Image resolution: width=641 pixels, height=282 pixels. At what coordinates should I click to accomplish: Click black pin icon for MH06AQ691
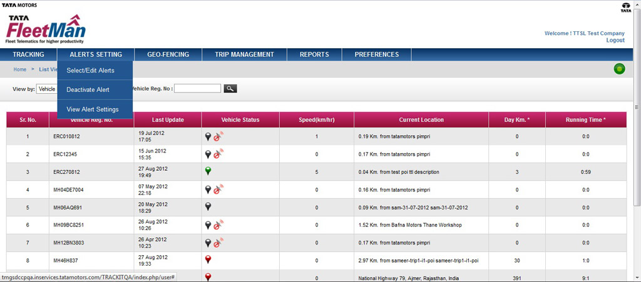tap(208, 207)
